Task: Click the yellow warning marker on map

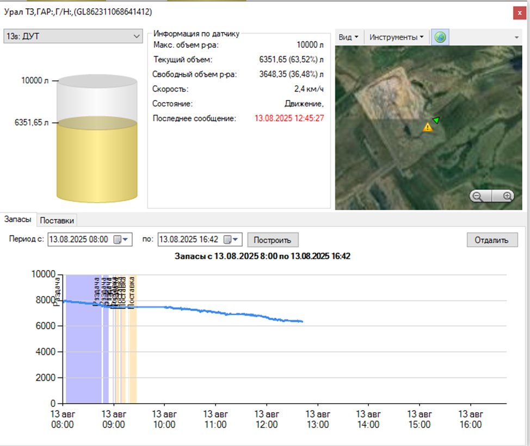Action: click(428, 127)
